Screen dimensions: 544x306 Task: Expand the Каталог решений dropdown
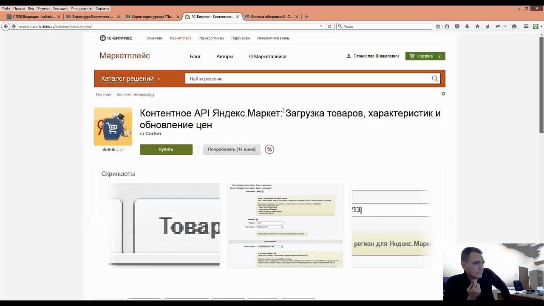[x=130, y=79]
